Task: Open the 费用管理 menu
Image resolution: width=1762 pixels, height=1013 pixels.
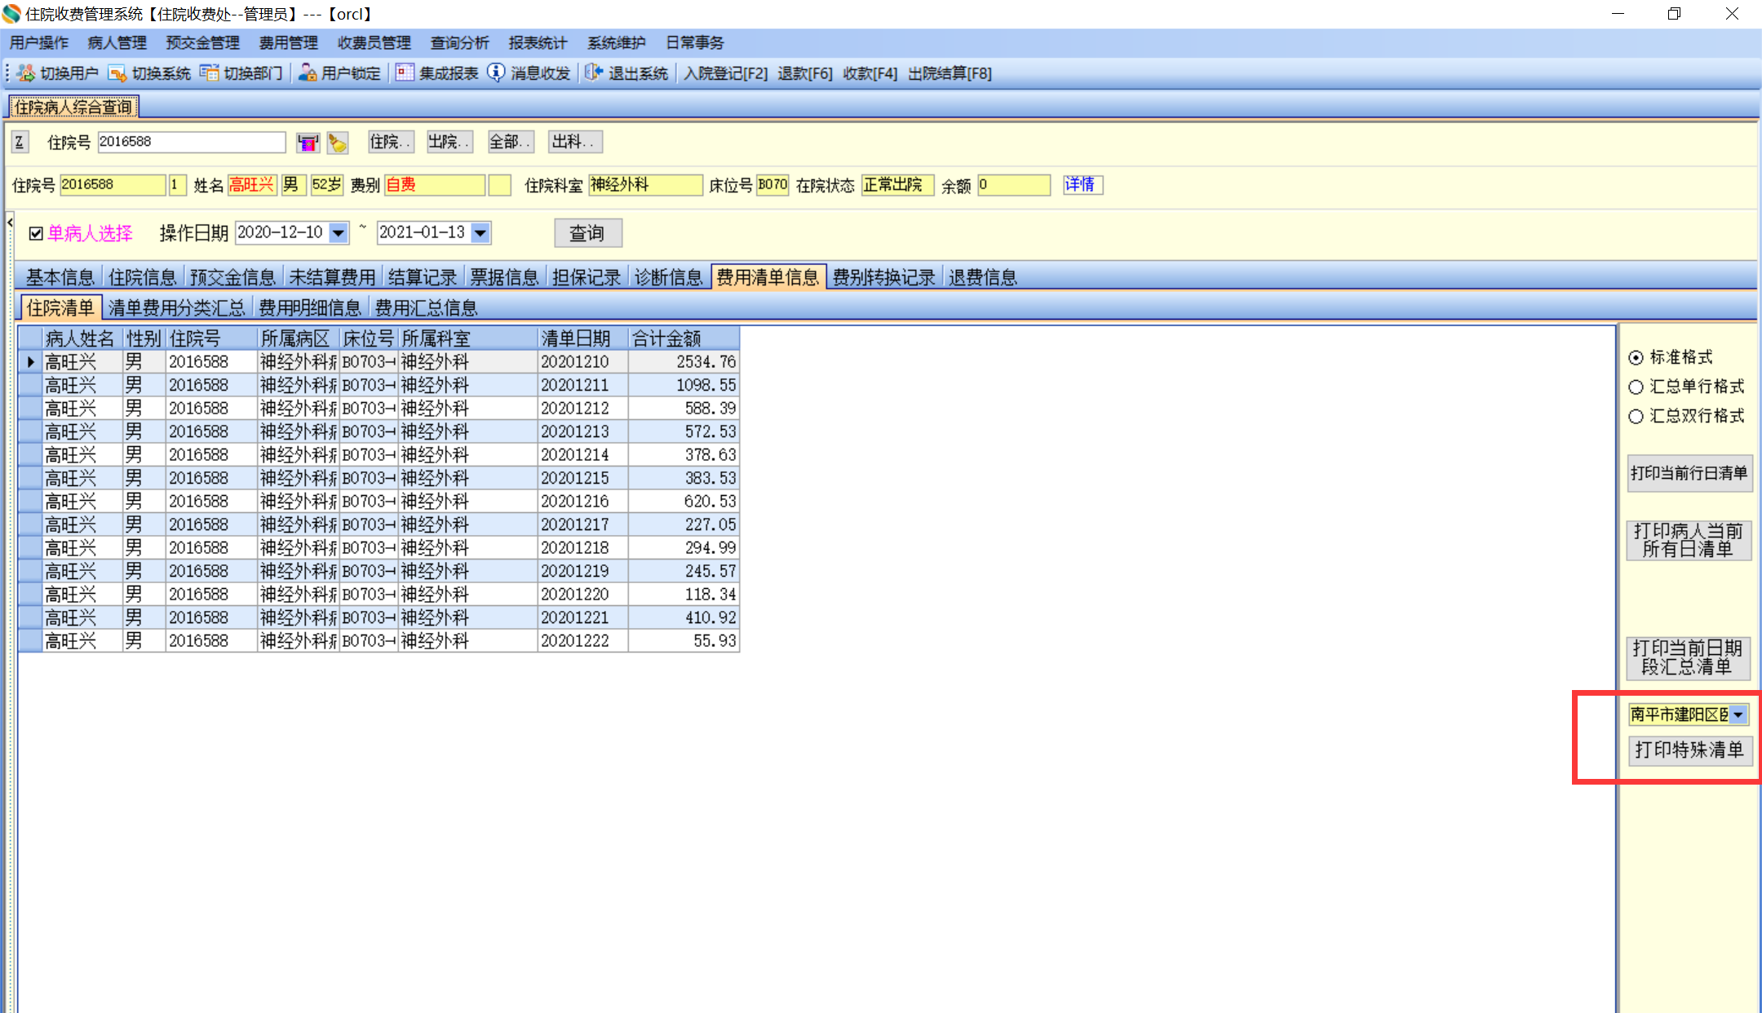Action: [x=288, y=43]
